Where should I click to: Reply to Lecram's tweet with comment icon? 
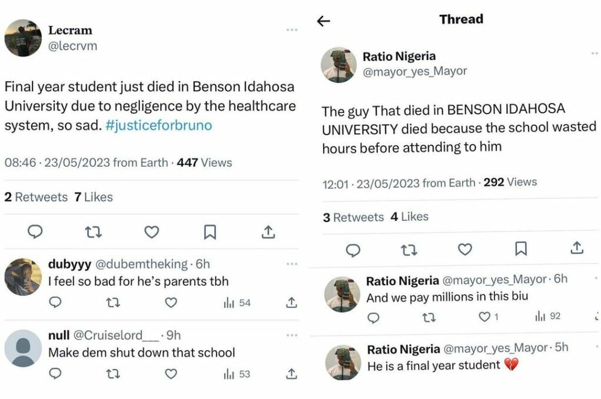[35, 232]
